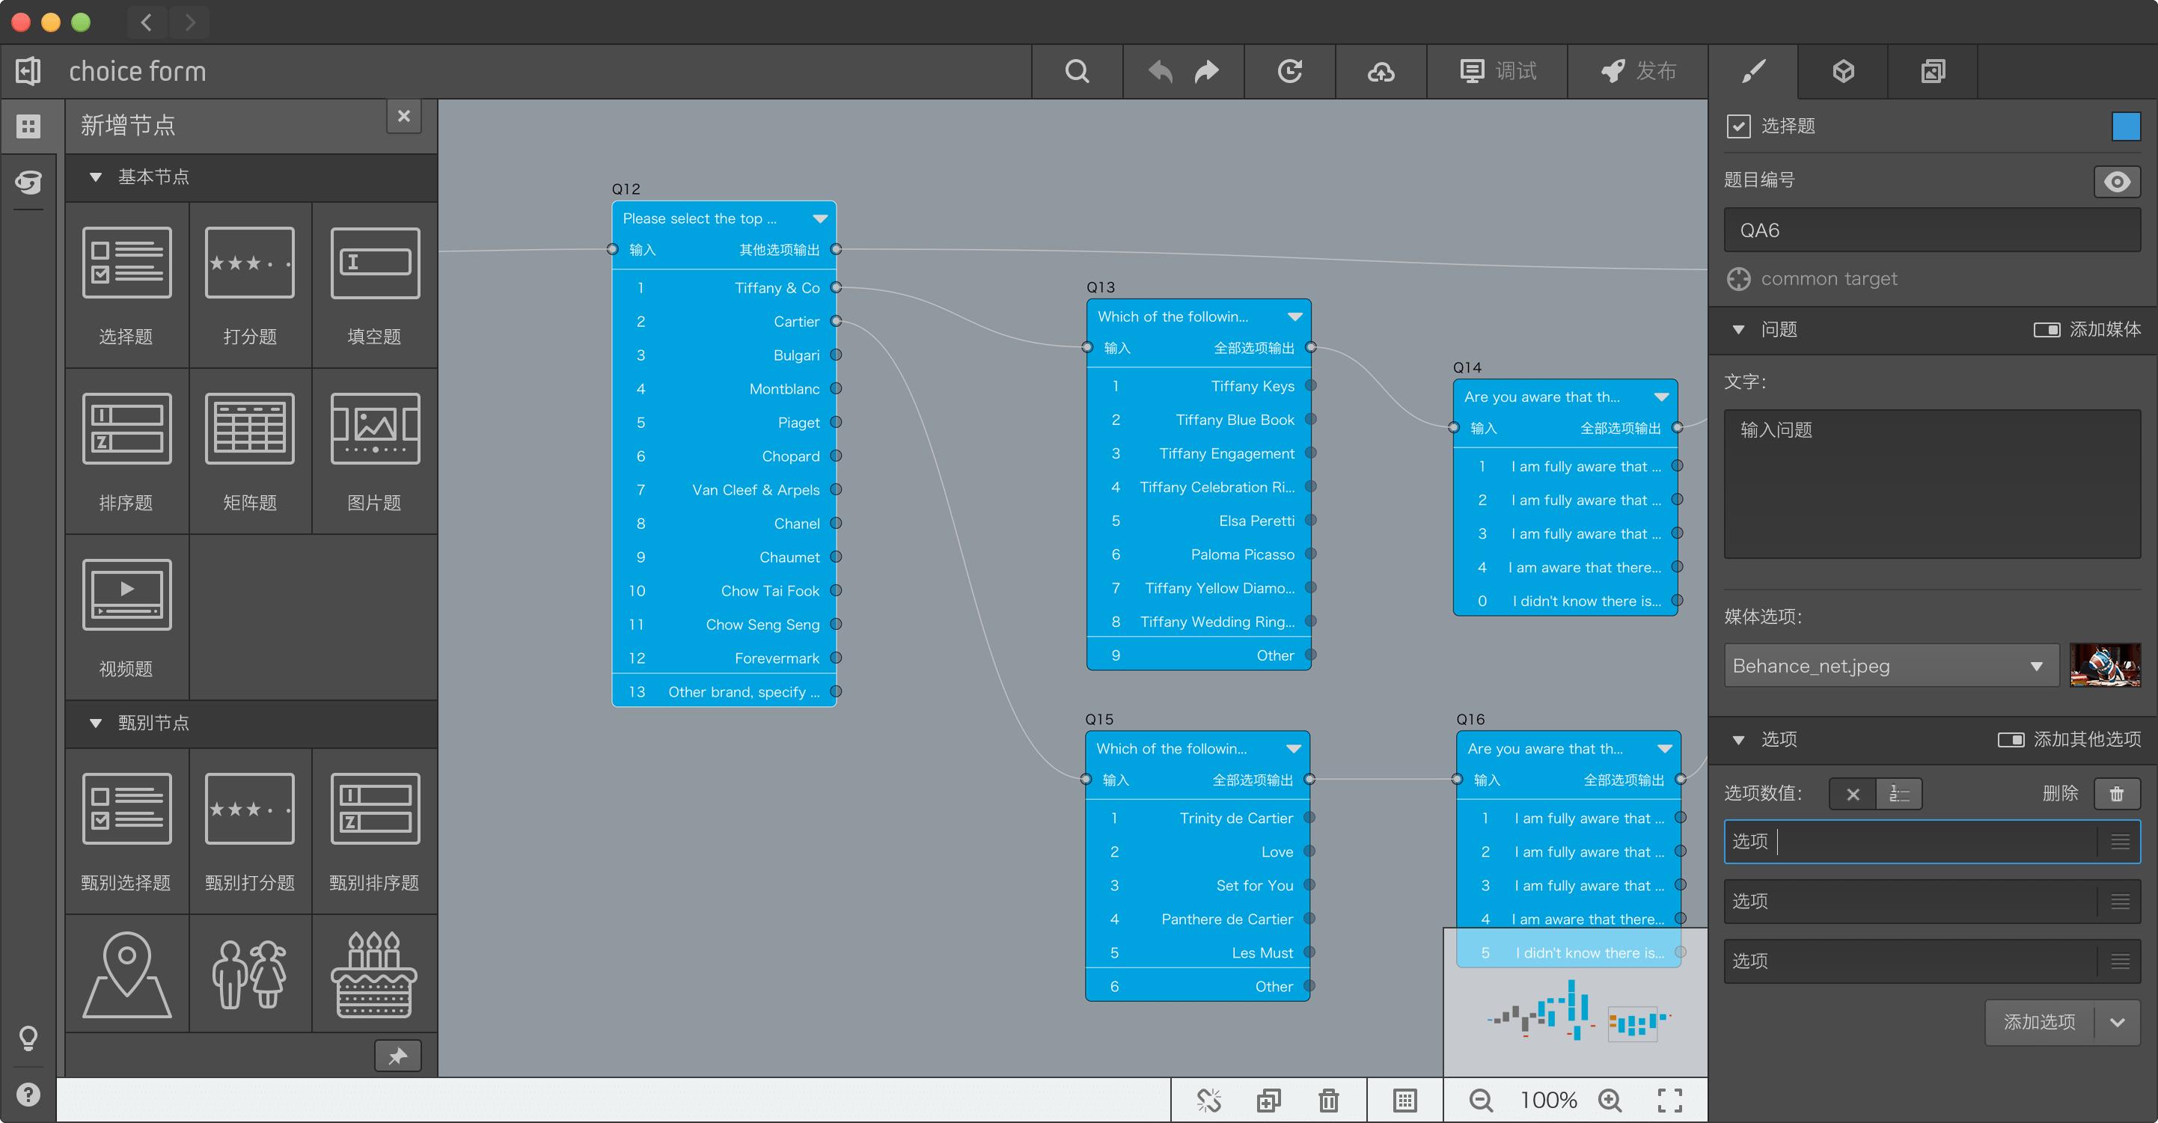Add a 打分题 rating node

pyautogui.click(x=250, y=285)
